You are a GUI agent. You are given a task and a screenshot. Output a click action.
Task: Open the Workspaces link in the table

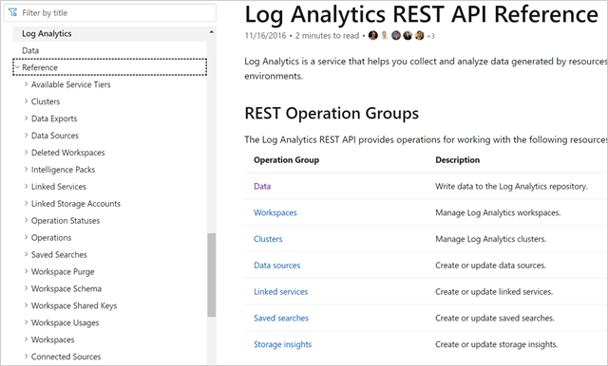[x=275, y=212]
